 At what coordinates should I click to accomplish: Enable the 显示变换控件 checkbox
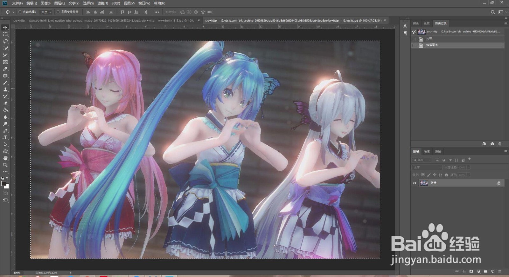[58, 12]
